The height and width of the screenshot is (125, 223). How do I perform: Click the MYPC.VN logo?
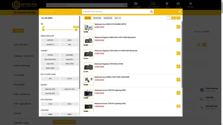[24, 5]
